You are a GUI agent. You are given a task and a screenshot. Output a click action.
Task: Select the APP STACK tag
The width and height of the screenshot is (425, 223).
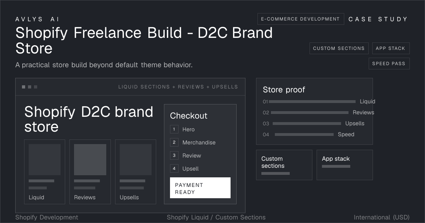(x=391, y=48)
